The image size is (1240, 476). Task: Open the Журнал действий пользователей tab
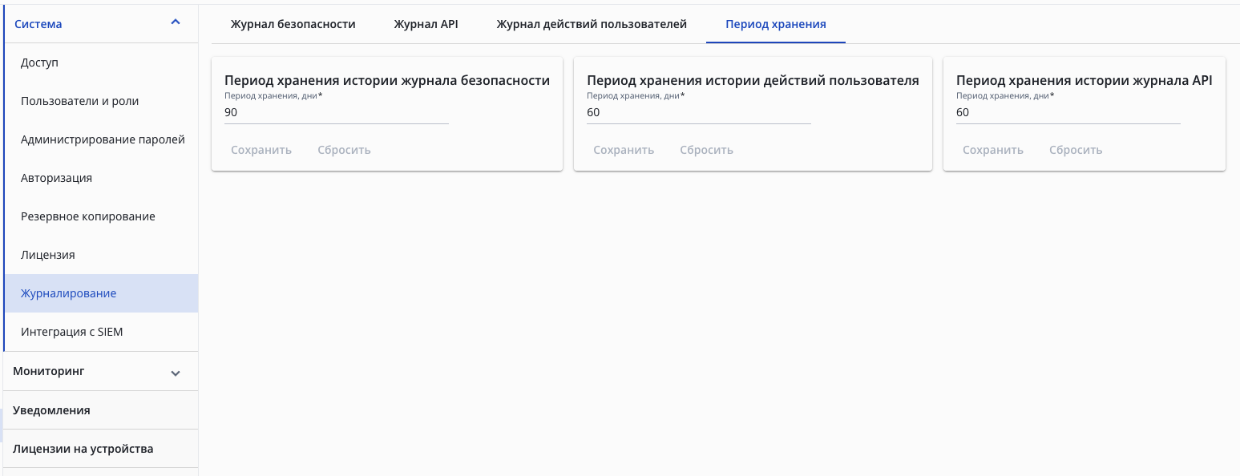592,24
